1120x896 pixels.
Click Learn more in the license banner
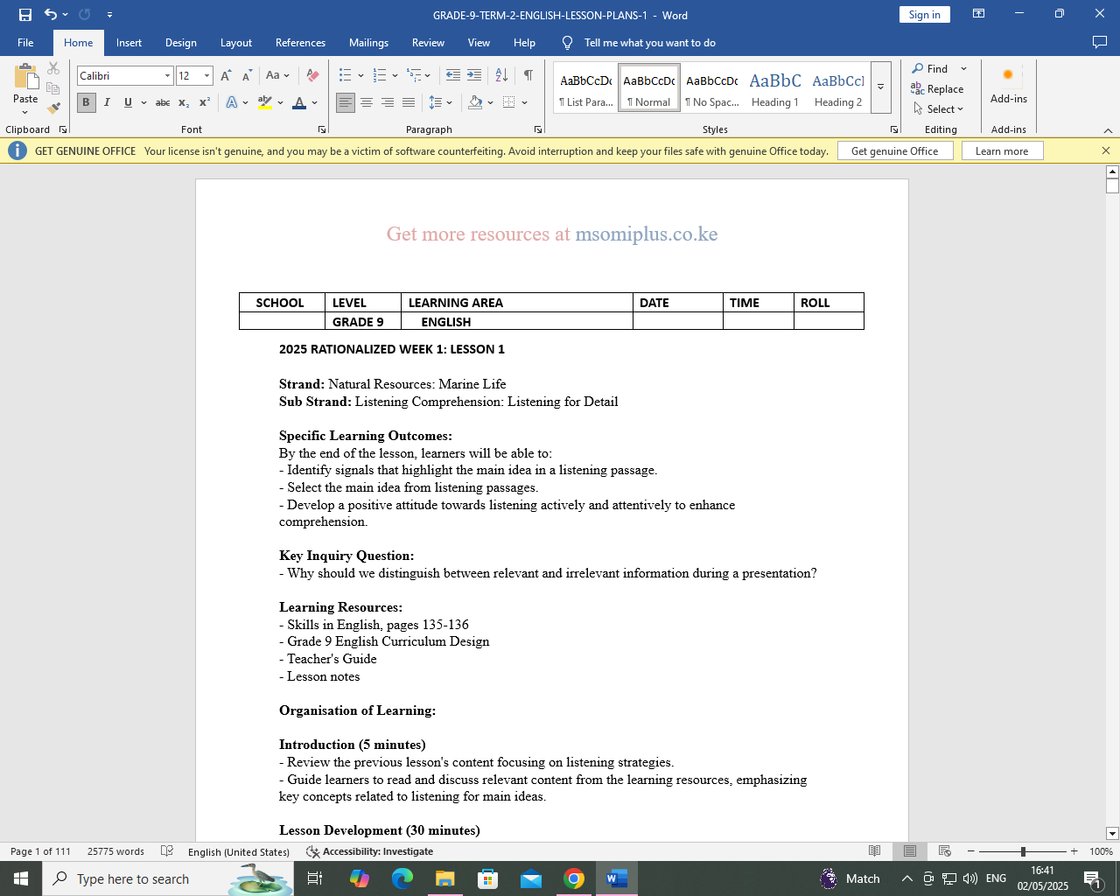(1002, 151)
